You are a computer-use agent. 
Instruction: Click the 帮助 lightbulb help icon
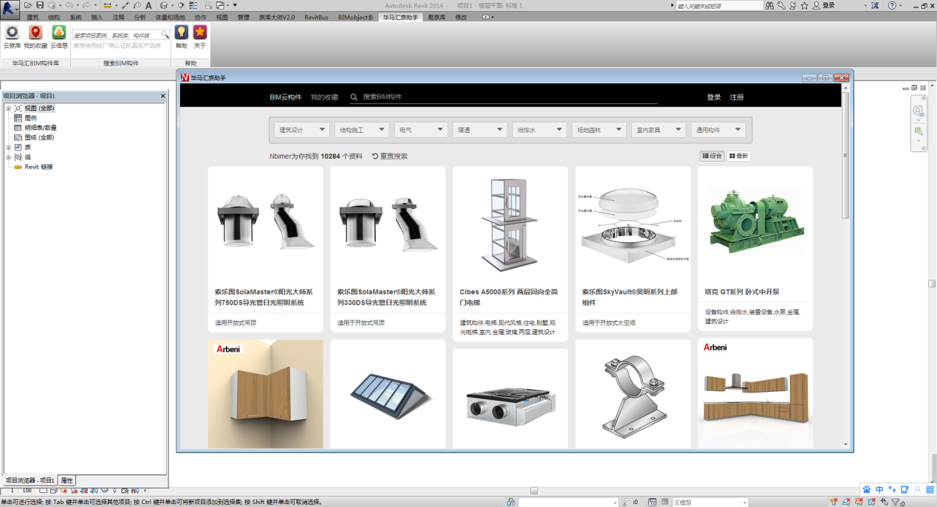coord(181,33)
